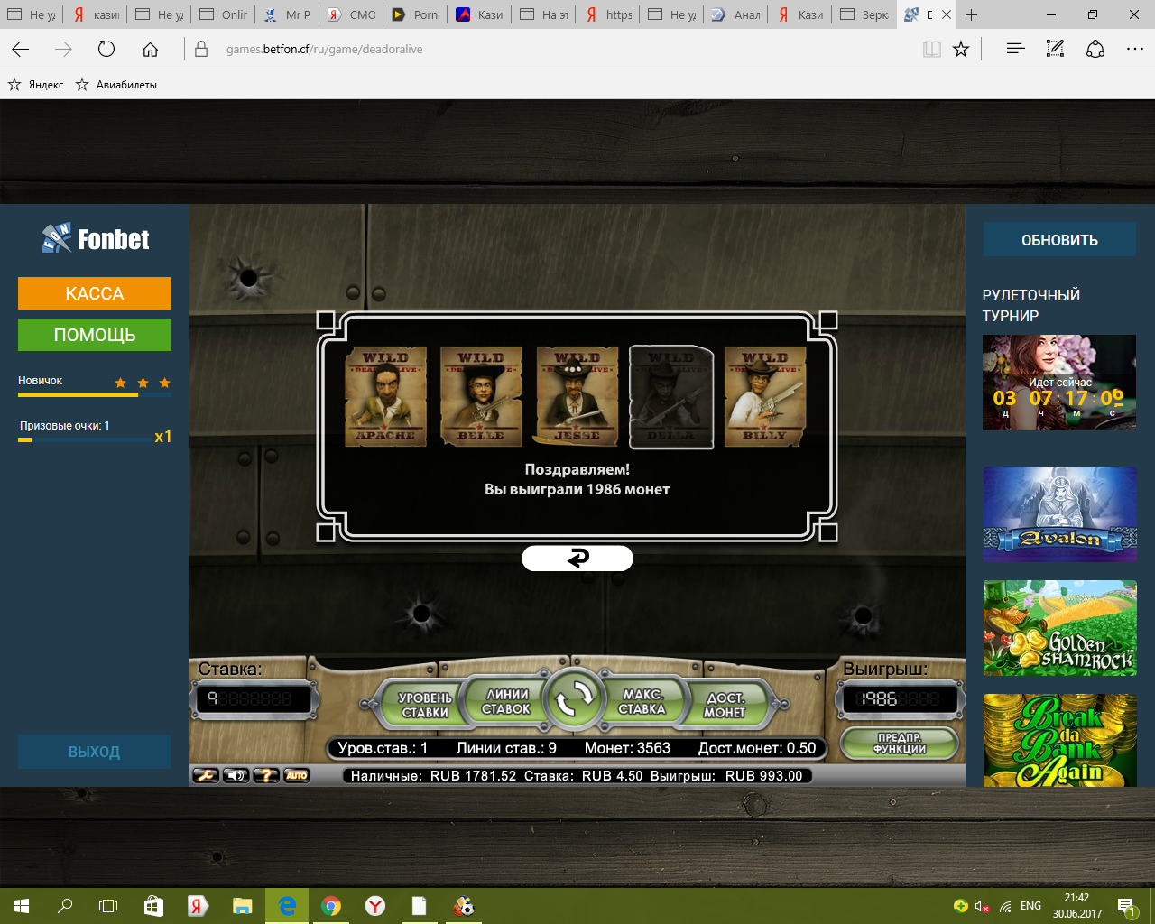Launch Windows Store from the taskbar

coord(153,906)
